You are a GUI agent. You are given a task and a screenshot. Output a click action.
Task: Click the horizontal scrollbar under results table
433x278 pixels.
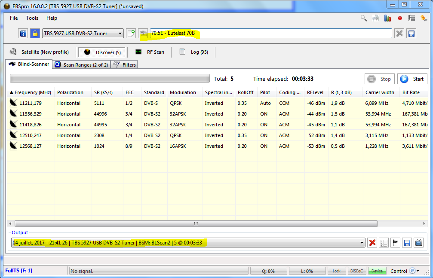(196, 224)
